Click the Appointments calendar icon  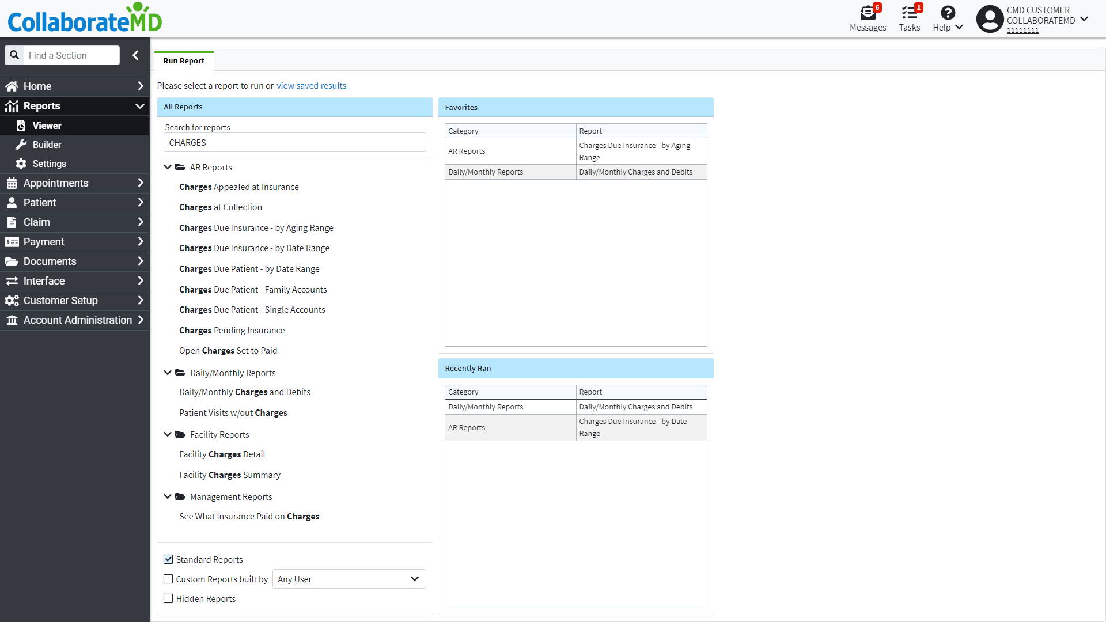[x=12, y=183]
